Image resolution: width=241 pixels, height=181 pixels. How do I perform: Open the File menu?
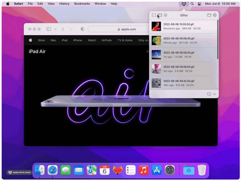coord(30,4)
